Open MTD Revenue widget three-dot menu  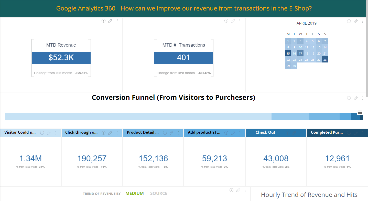[x=117, y=21]
